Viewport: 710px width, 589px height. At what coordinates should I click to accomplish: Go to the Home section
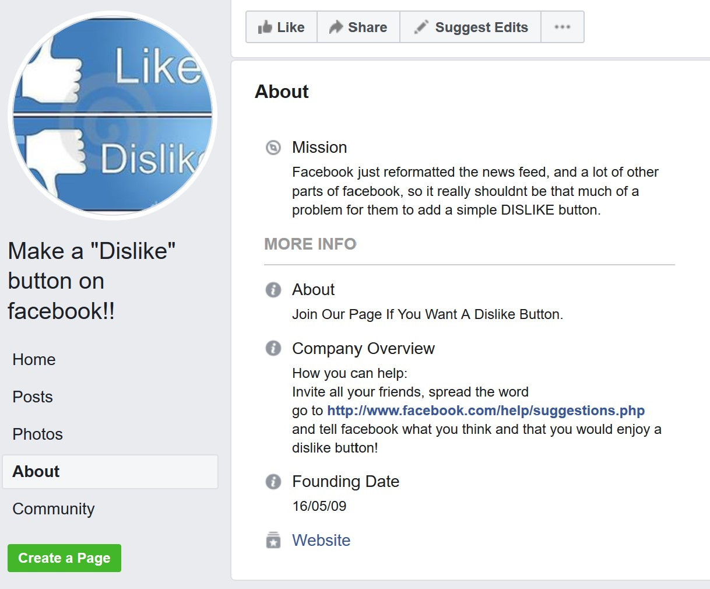(x=34, y=359)
